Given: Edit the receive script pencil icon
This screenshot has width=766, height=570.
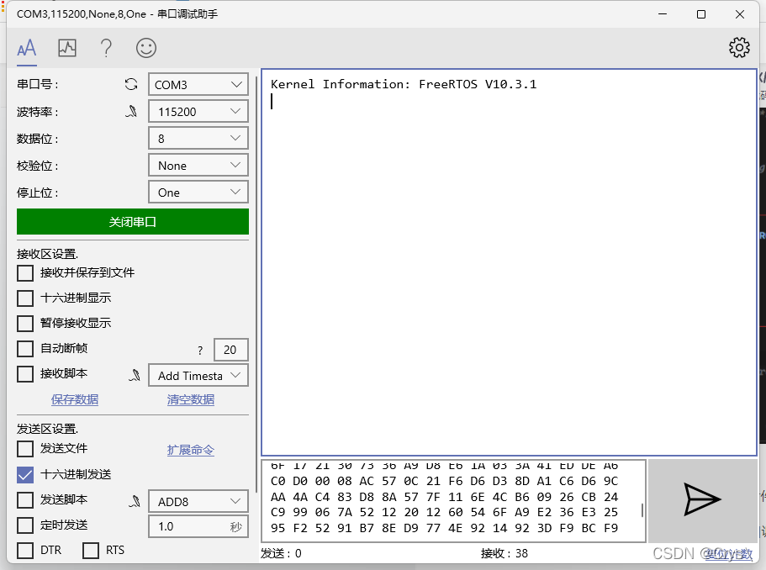Looking at the screenshot, I should pos(135,375).
